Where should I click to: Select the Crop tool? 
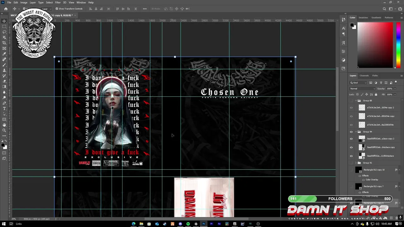[4, 43]
